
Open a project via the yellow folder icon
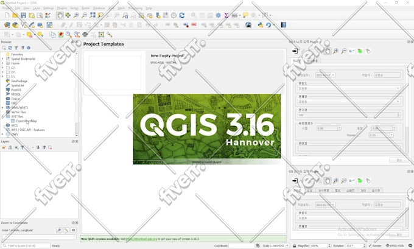click(15, 15)
